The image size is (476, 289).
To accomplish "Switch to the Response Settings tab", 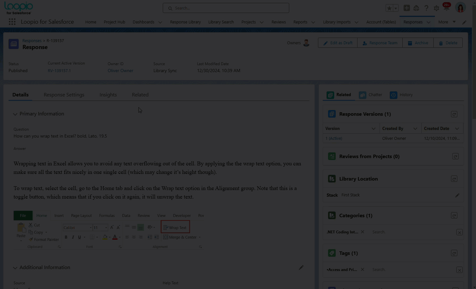I will (64, 95).
